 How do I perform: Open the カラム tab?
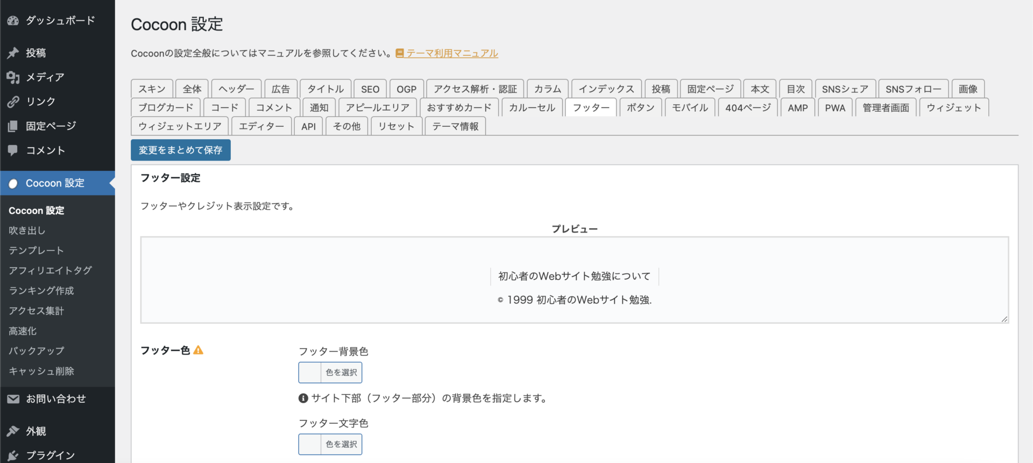[548, 89]
